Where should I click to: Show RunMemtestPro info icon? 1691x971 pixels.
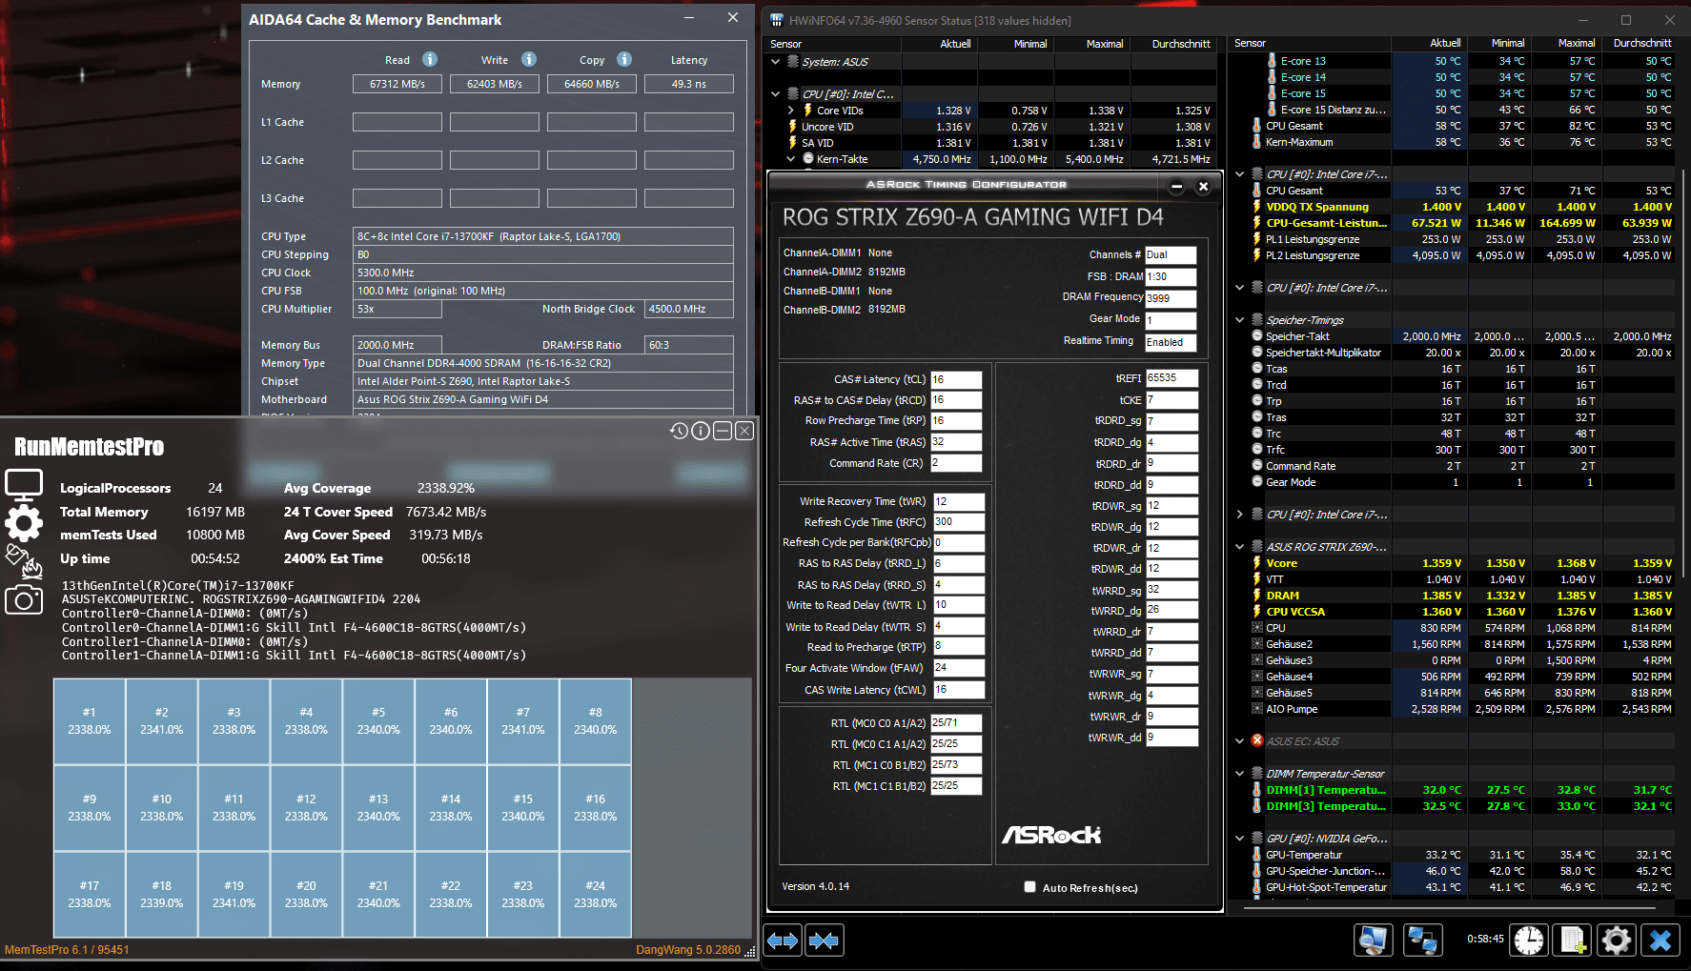(701, 431)
